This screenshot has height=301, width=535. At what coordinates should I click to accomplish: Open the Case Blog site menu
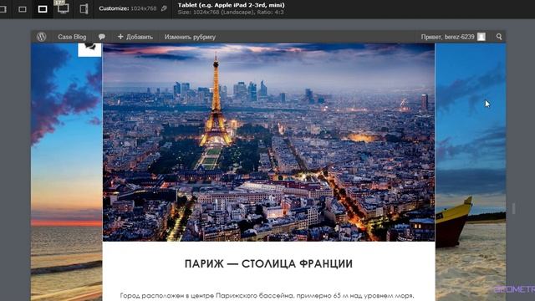(x=72, y=37)
